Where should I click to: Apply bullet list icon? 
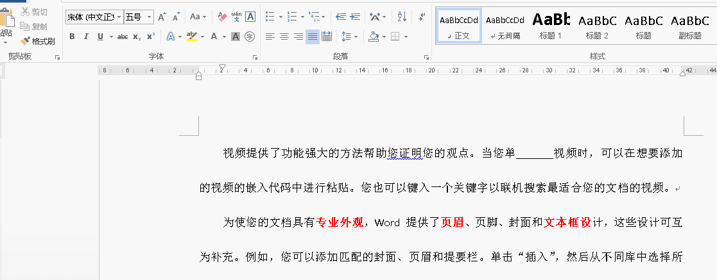[270, 17]
